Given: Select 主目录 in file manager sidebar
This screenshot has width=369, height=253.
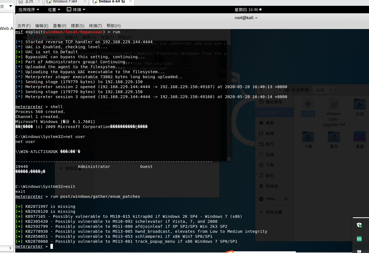Looking at the screenshot, I should click(x=274, y=113).
